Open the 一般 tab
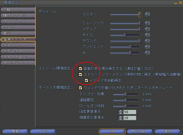The image size is (183, 135). [18, 10]
